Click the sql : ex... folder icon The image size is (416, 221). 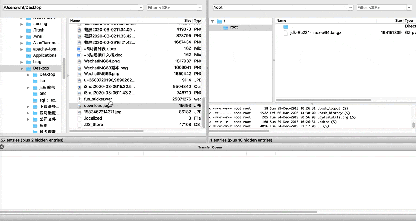click(35, 100)
